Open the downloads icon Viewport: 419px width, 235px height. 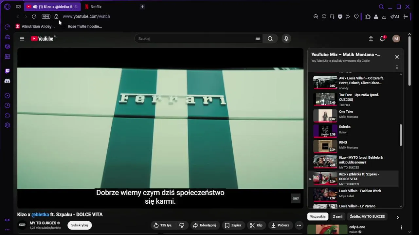(384, 16)
